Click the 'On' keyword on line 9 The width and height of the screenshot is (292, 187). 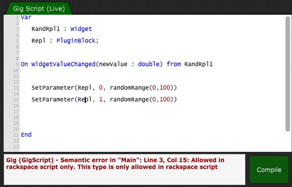point(24,64)
